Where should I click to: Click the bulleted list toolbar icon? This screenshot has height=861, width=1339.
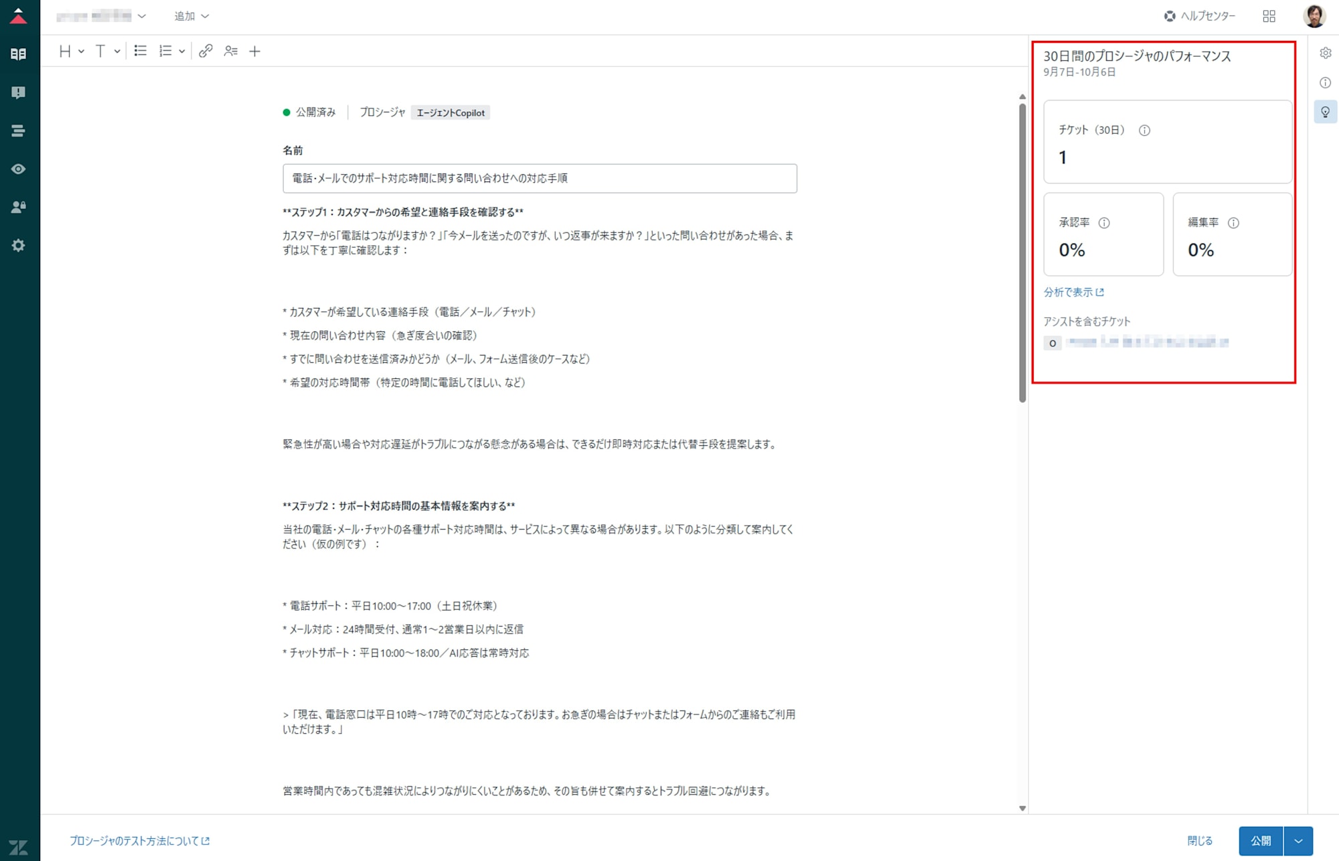tap(140, 51)
